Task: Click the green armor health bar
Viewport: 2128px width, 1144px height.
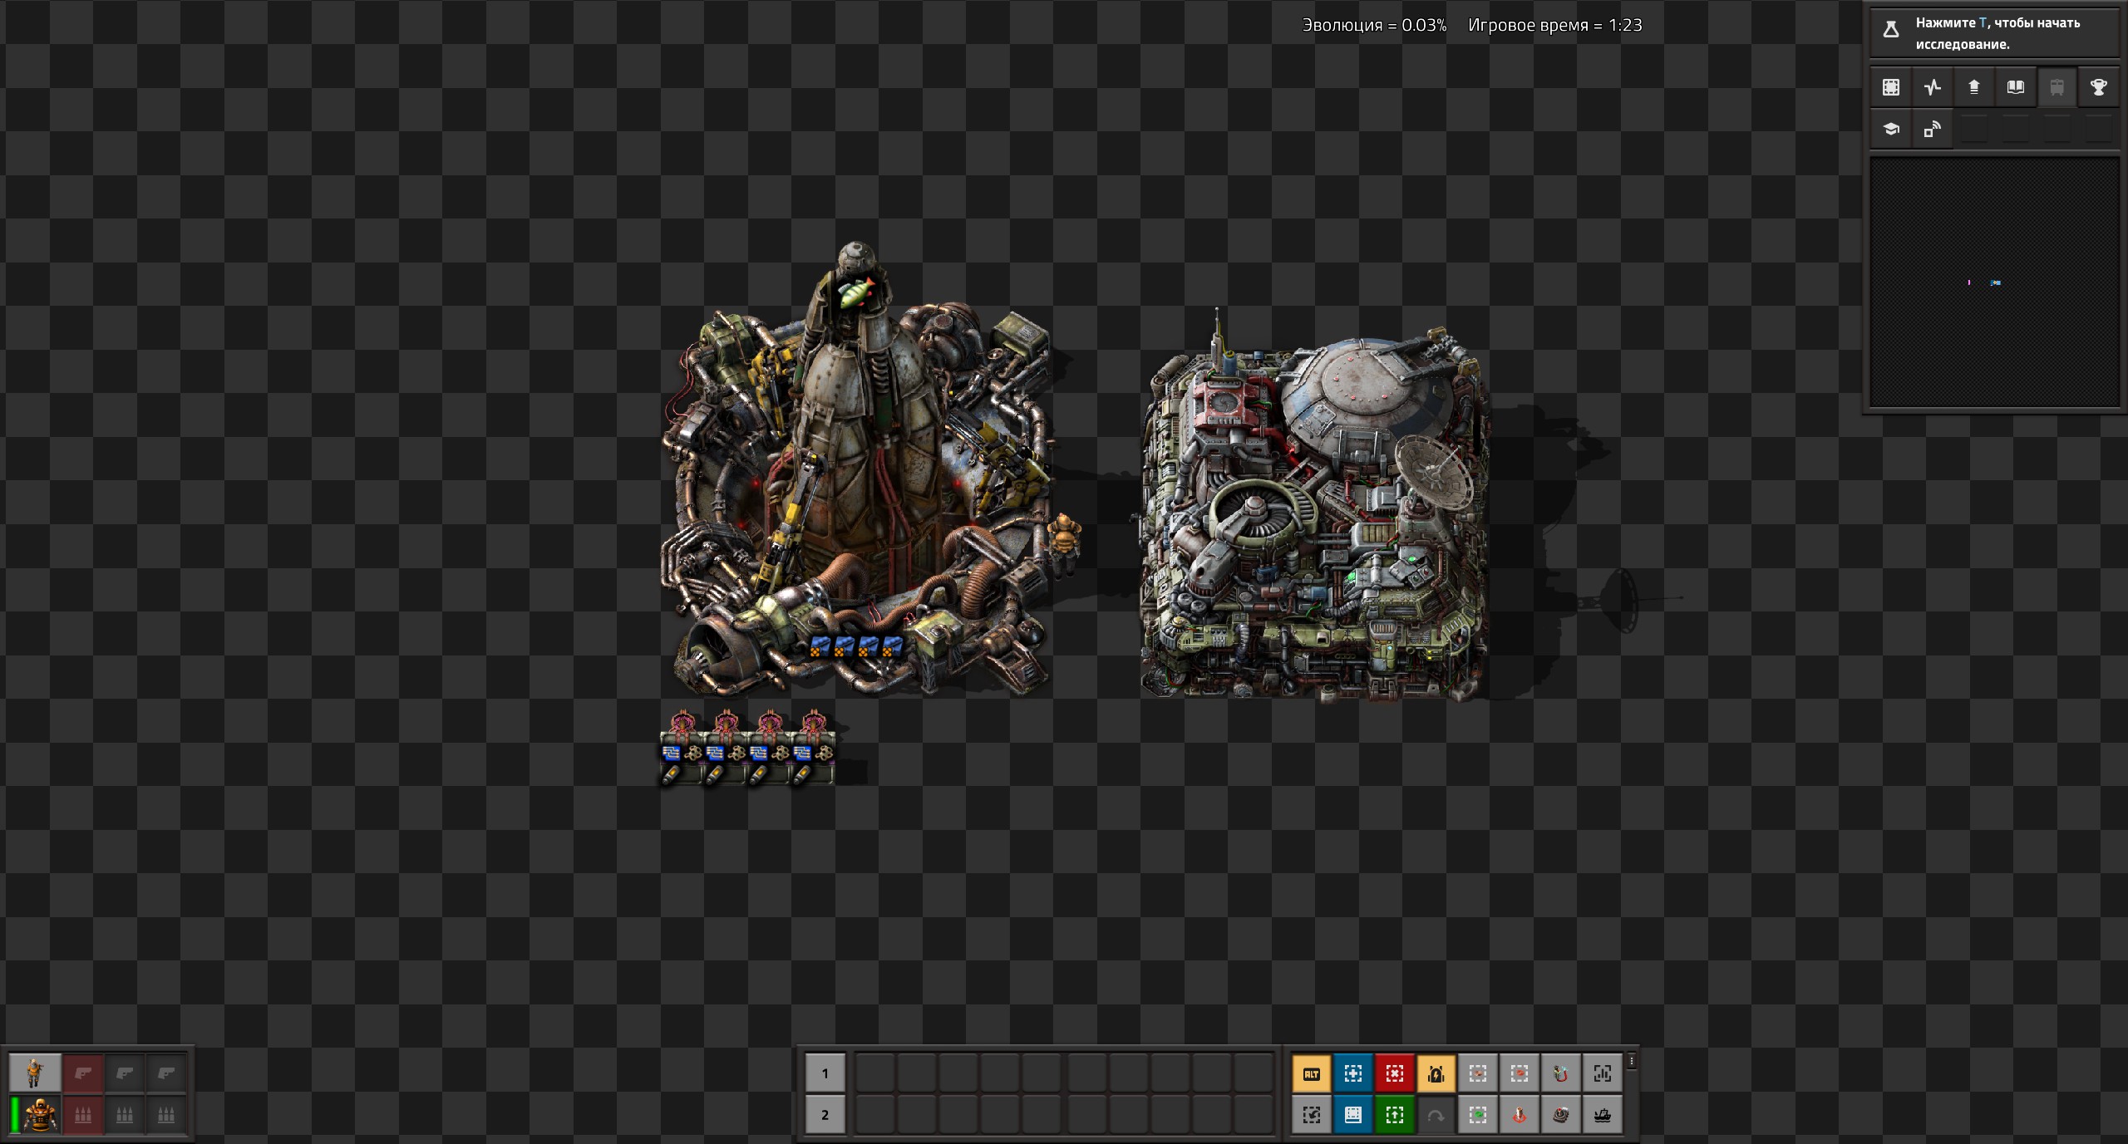Action: (14, 1115)
